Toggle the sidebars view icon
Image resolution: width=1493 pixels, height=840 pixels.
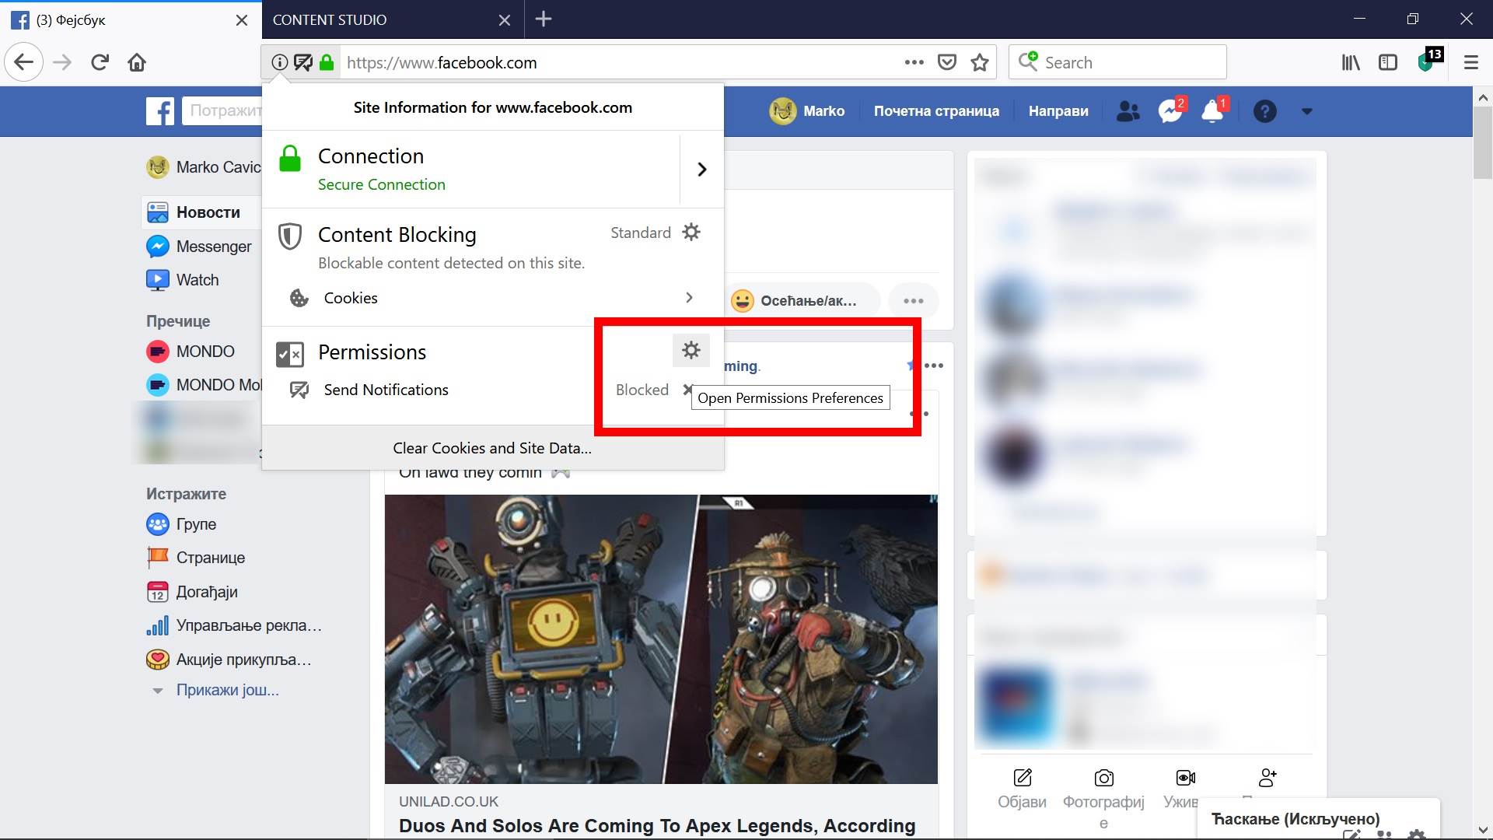click(1387, 63)
